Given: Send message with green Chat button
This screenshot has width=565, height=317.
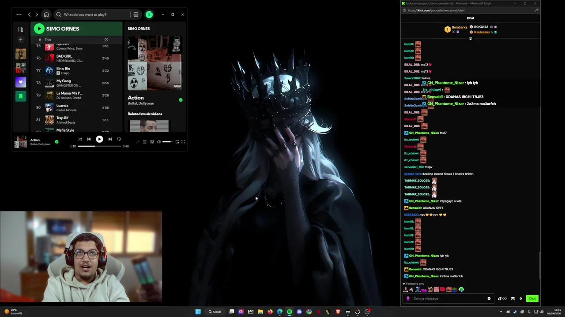Looking at the screenshot, I should pyautogui.click(x=532, y=299).
